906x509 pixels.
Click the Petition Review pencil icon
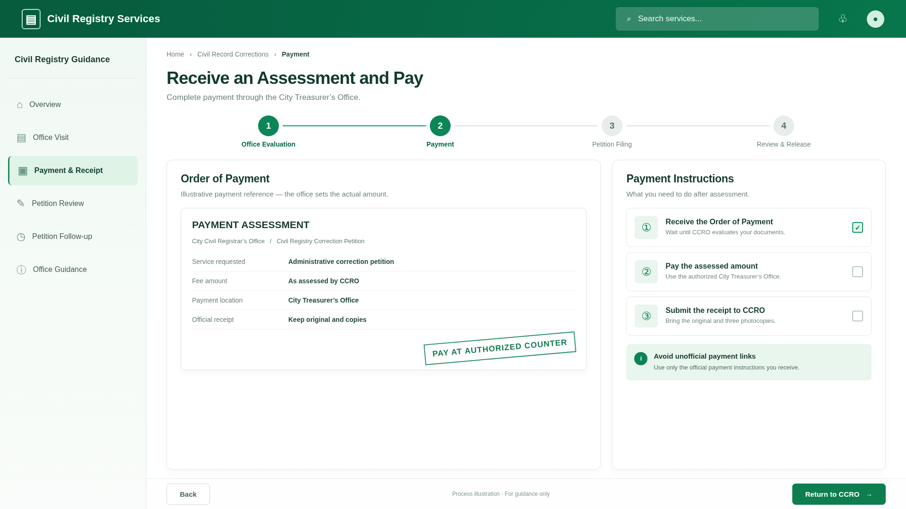point(21,204)
